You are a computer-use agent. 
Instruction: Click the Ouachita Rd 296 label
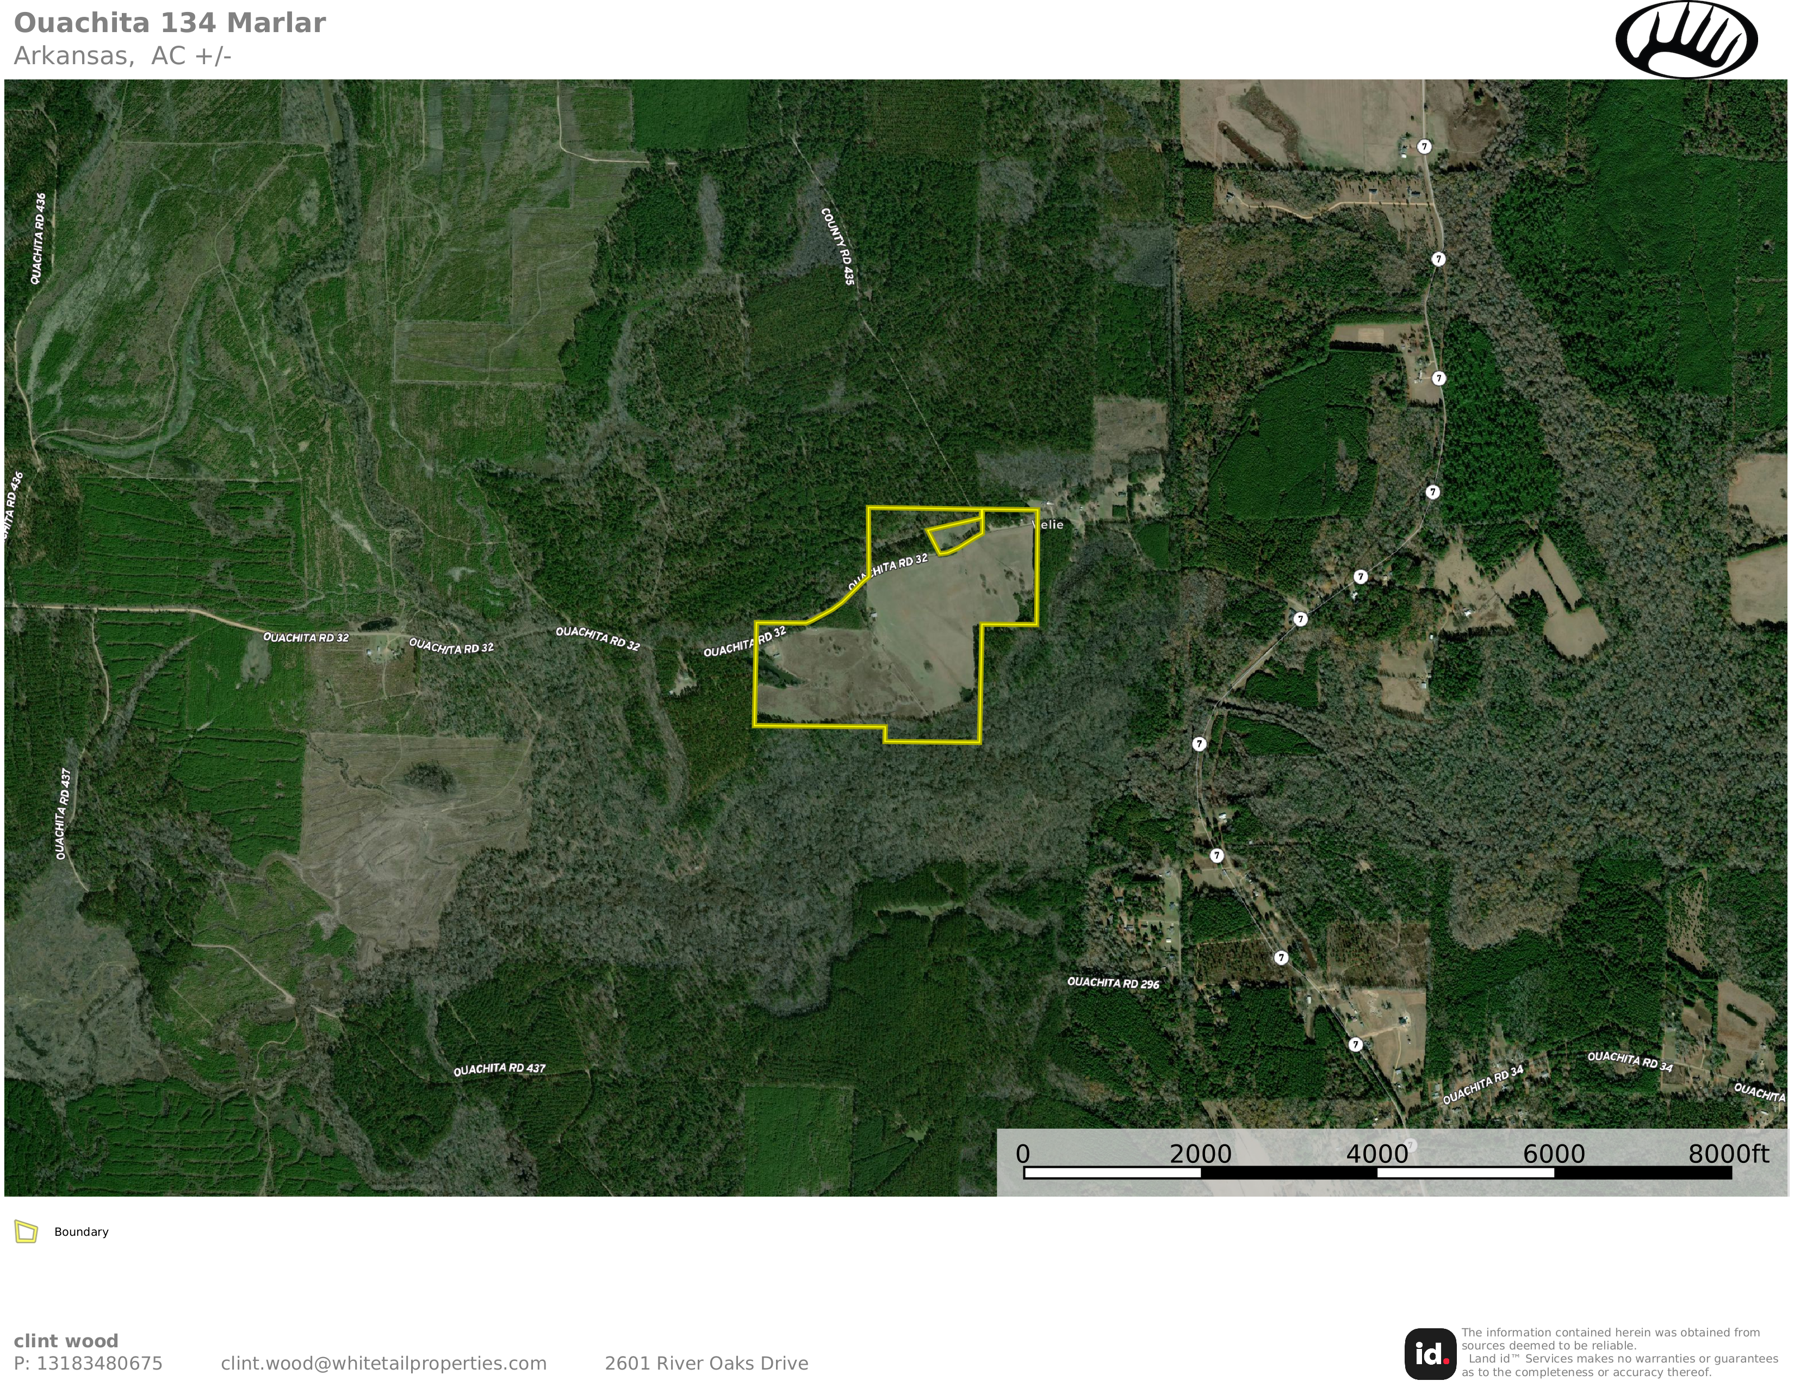tap(1113, 983)
